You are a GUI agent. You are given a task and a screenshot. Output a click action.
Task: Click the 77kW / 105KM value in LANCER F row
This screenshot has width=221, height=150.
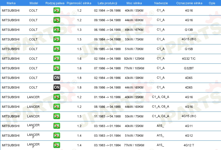click(134, 145)
